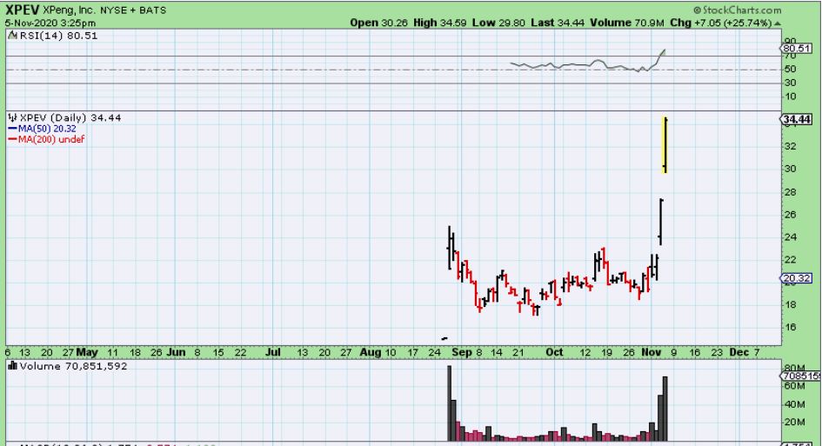Click the 20.32 MA(50) axis flag
This screenshot has height=446, width=822.
point(798,278)
